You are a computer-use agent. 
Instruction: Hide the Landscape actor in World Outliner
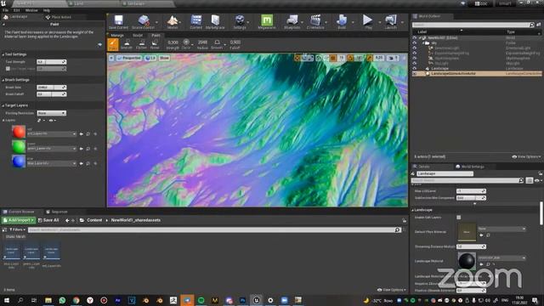(x=414, y=68)
